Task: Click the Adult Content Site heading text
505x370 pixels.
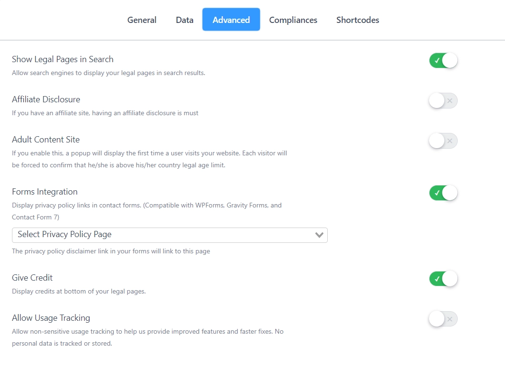Action: point(46,140)
